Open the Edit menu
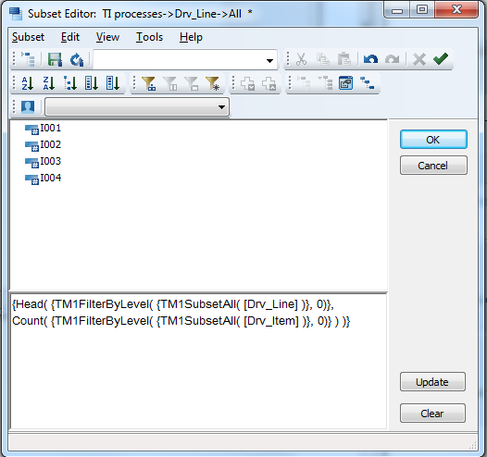 click(x=70, y=37)
